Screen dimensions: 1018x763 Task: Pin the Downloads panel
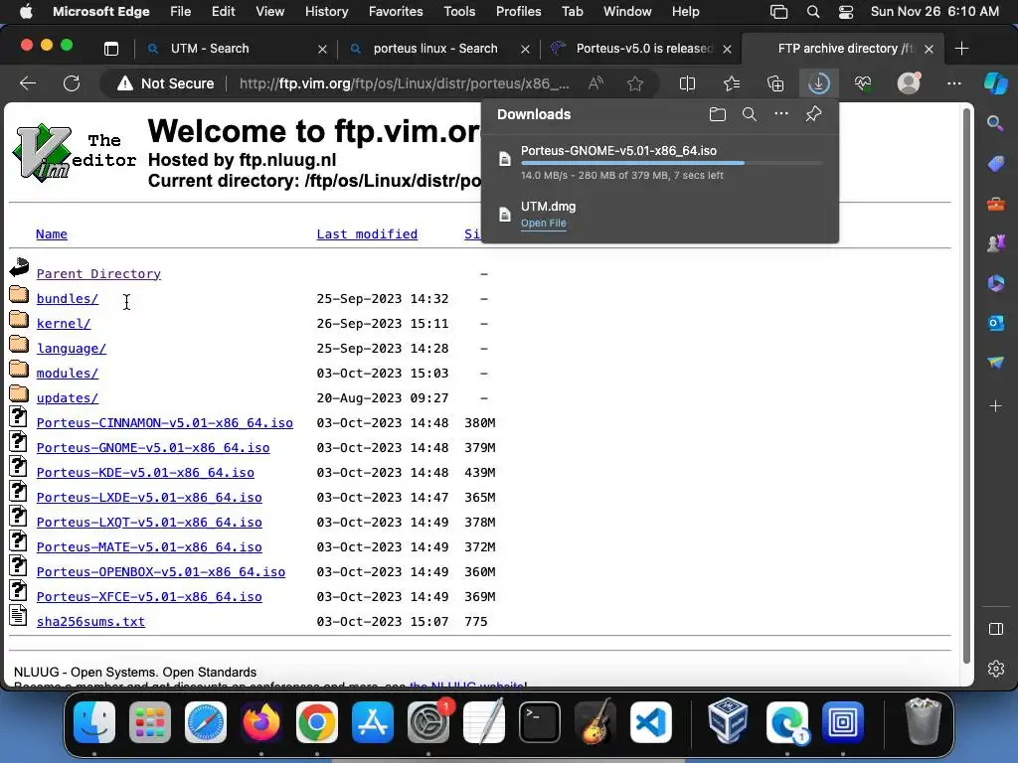(813, 114)
